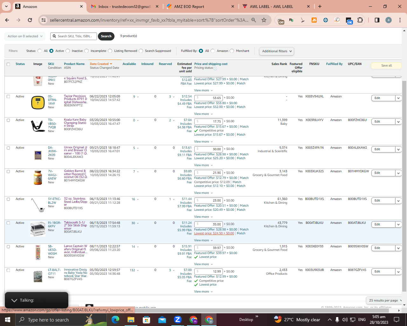This screenshot has width=407, height=326.
Task: Click the microphone icon in system tray
Action: [337, 320]
